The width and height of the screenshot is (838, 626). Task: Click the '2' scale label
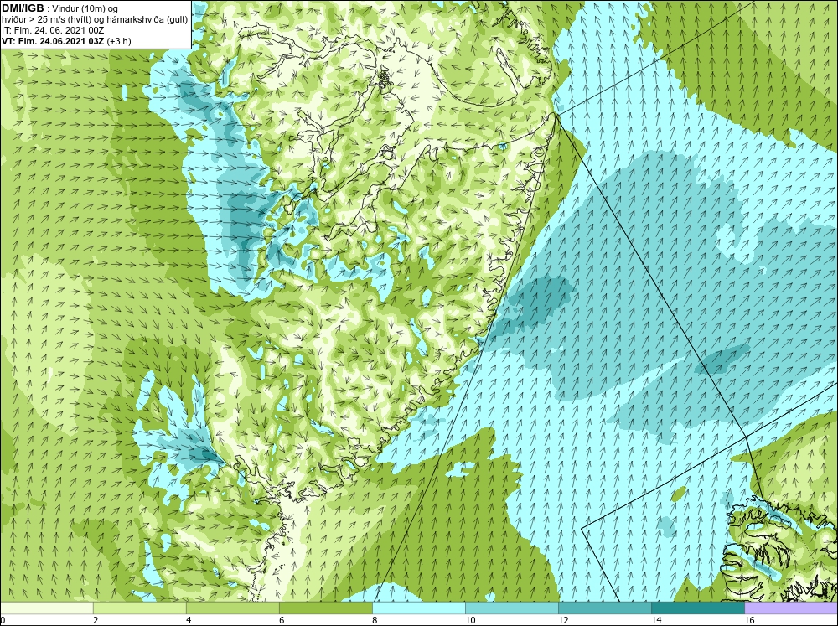point(96,620)
